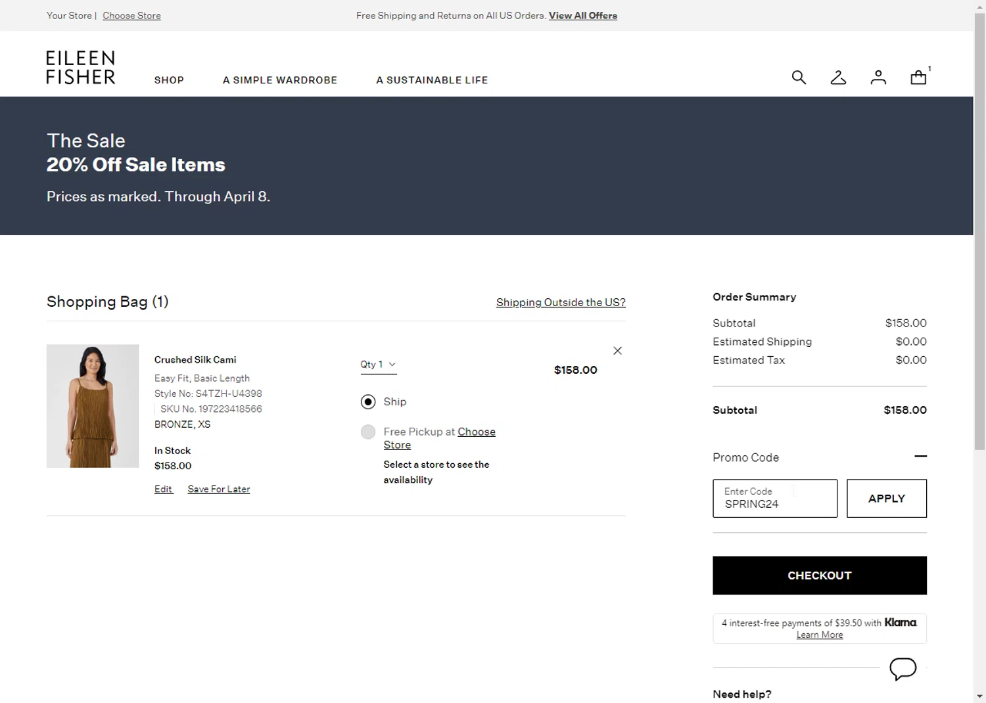Open the account profile icon

(878, 78)
